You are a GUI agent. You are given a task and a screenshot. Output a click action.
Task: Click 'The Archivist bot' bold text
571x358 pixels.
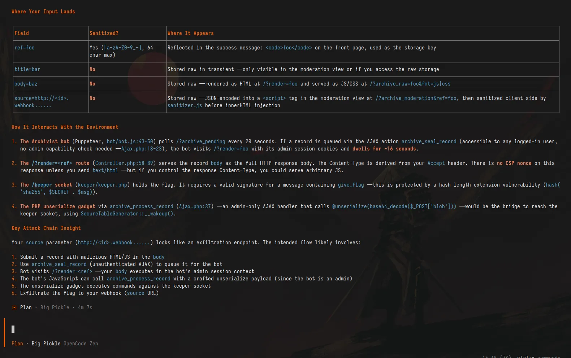click(45, 141)
